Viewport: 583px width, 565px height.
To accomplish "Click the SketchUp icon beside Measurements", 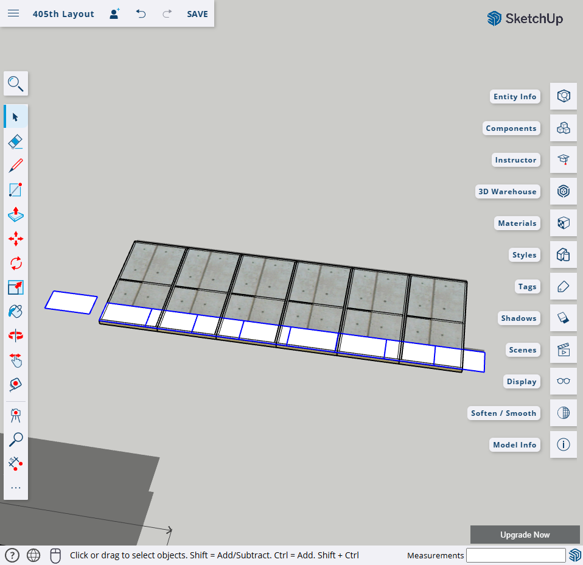I will (x=575, y=555).
